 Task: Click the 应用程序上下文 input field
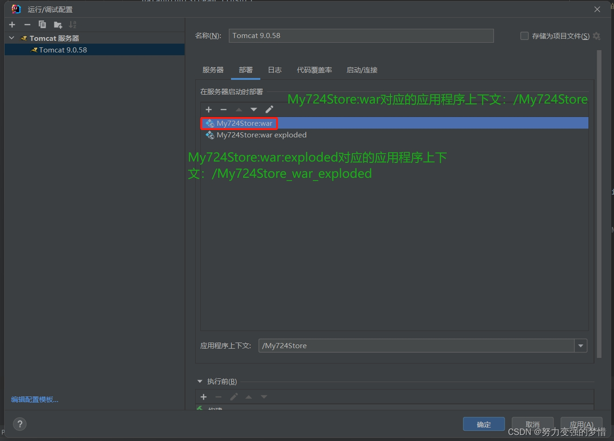416,346
